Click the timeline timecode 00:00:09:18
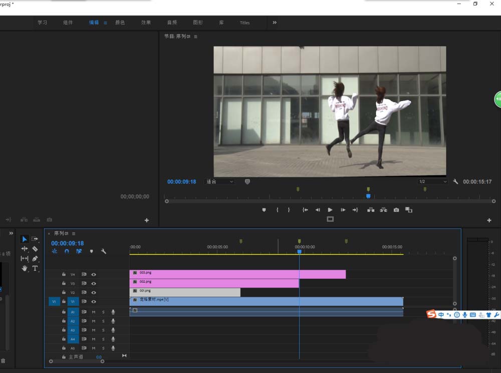Screen dimensions: 501x373 pos(67,243)
